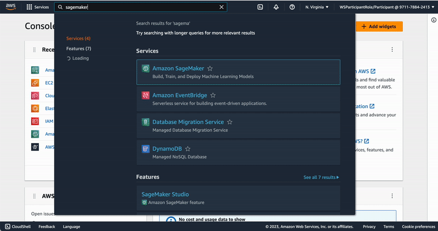The height and width of the screenshot is (231, 438).
Task: Click the info icon at top right
Action: click(434, 20)
